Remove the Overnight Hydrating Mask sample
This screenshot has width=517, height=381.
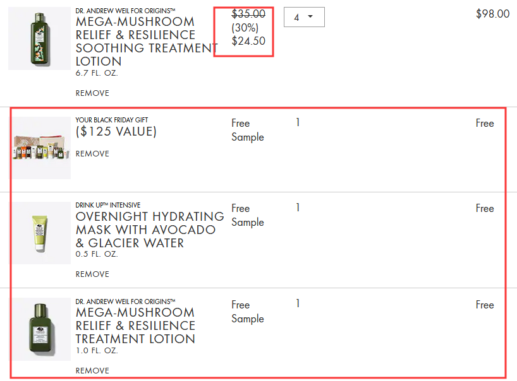coord(92,274)
